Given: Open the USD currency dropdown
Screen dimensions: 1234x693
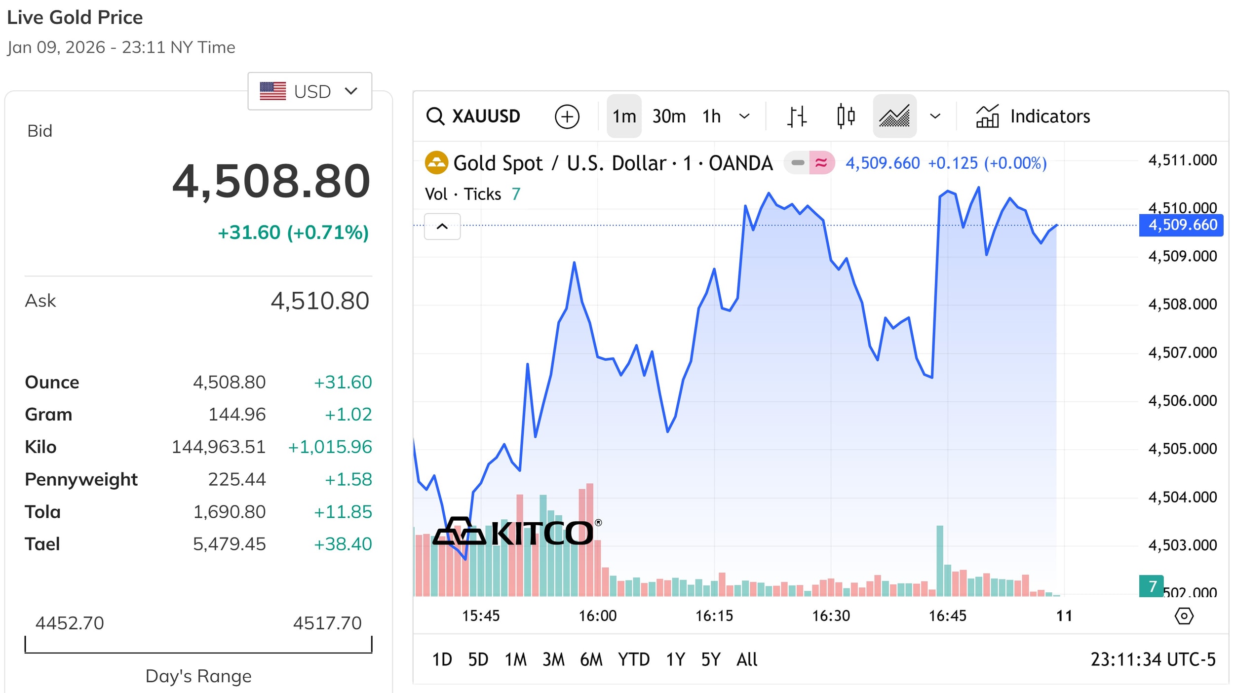Looking at the screenshot, I should click(x=309, y=91).
